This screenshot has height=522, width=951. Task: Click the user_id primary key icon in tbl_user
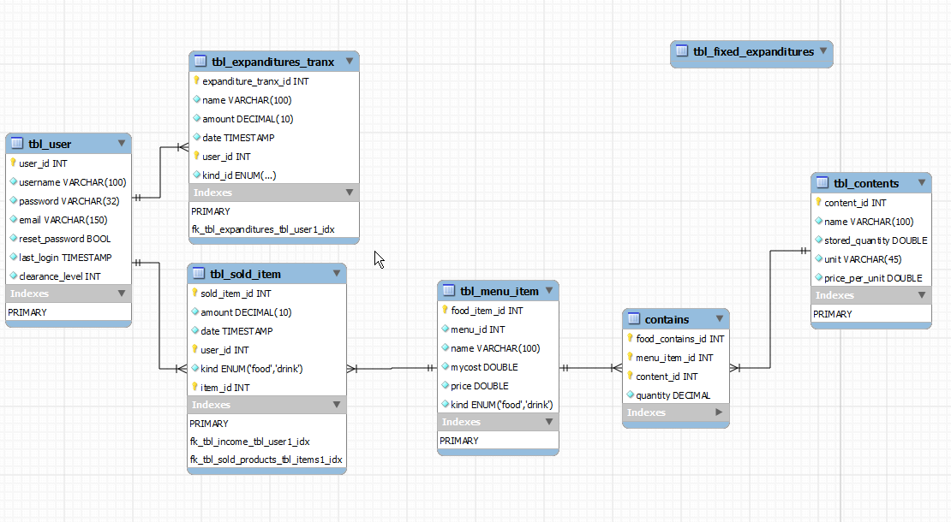point(13,163)
